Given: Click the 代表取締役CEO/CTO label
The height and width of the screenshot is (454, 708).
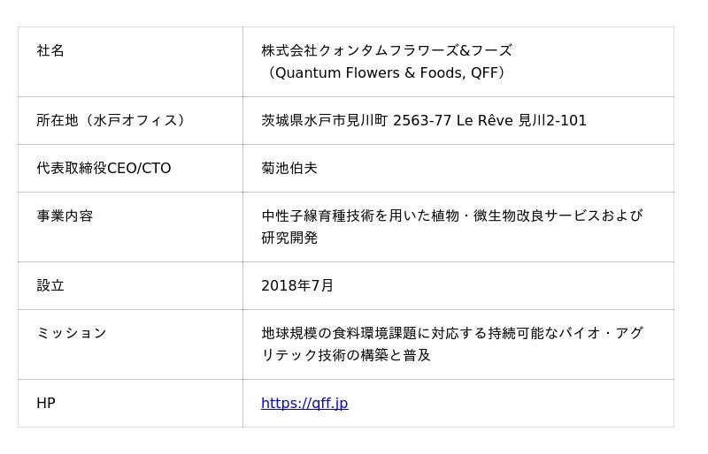Looking at the screenshot, I should (x=104, y=169).
